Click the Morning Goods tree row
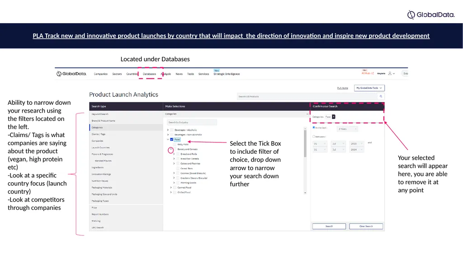This screenshot has width=463, height=260. [x=189, y=183]
